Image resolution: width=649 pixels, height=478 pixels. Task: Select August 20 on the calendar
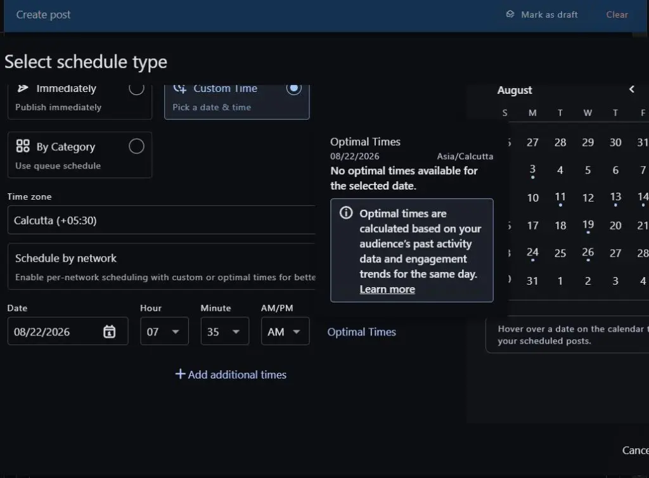point(615,226)
